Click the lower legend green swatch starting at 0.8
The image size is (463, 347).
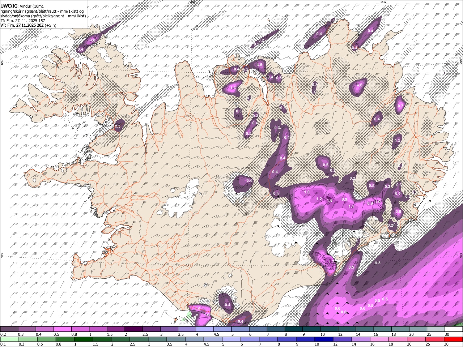(x=65, y=339)
